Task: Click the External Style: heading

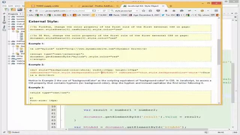Action: click(43, 21)
